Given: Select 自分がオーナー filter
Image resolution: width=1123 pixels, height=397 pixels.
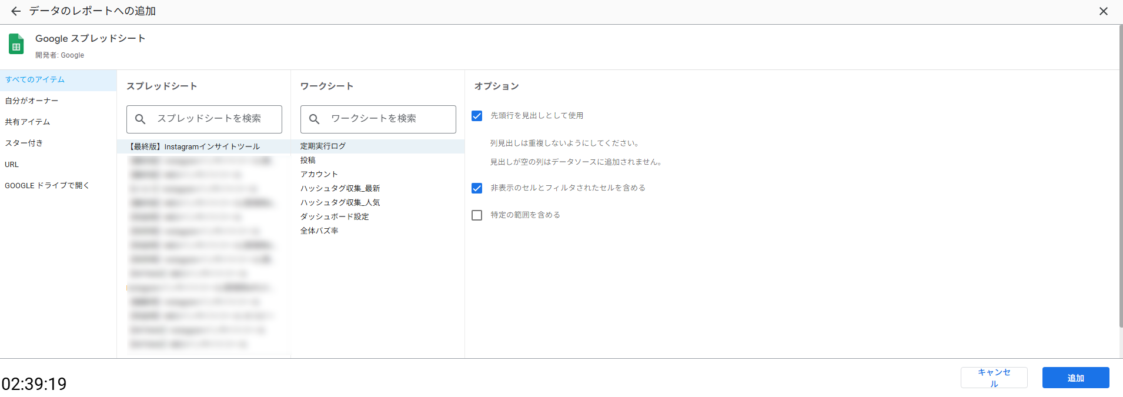Looking at the screenshot, I should point(58,101).
